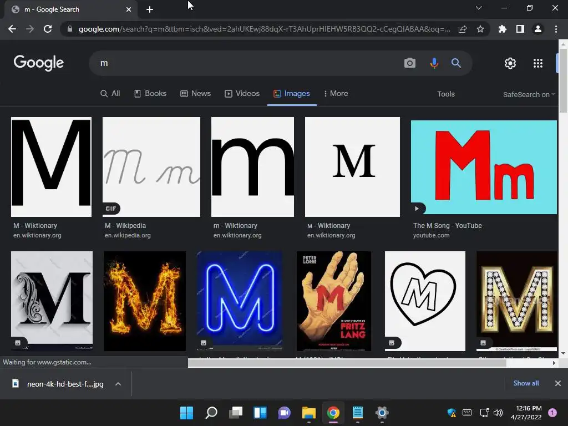This screenshot has height=426, width=568.
Task: Open the Google apps grid
Action: (x=538, y=63)
